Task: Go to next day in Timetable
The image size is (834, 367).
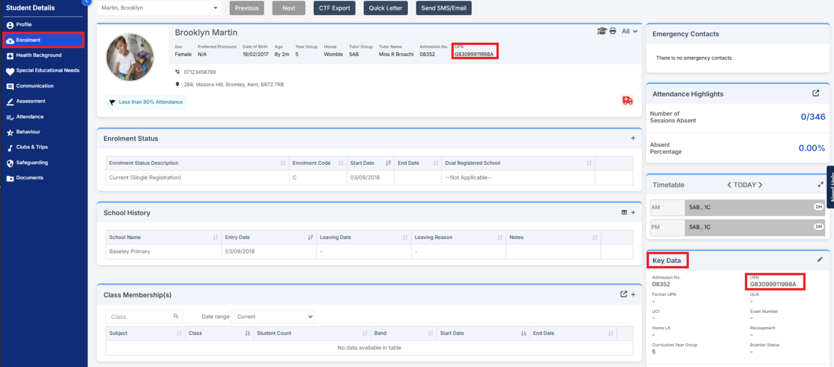Action: coord(761,185)
